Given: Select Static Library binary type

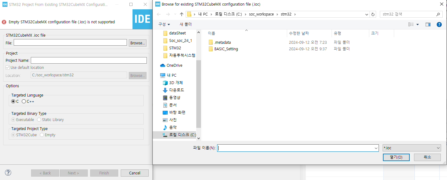Looking at the screenshot, I should tap(39, 120).
